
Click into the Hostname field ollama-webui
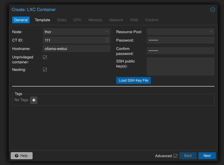76,49
